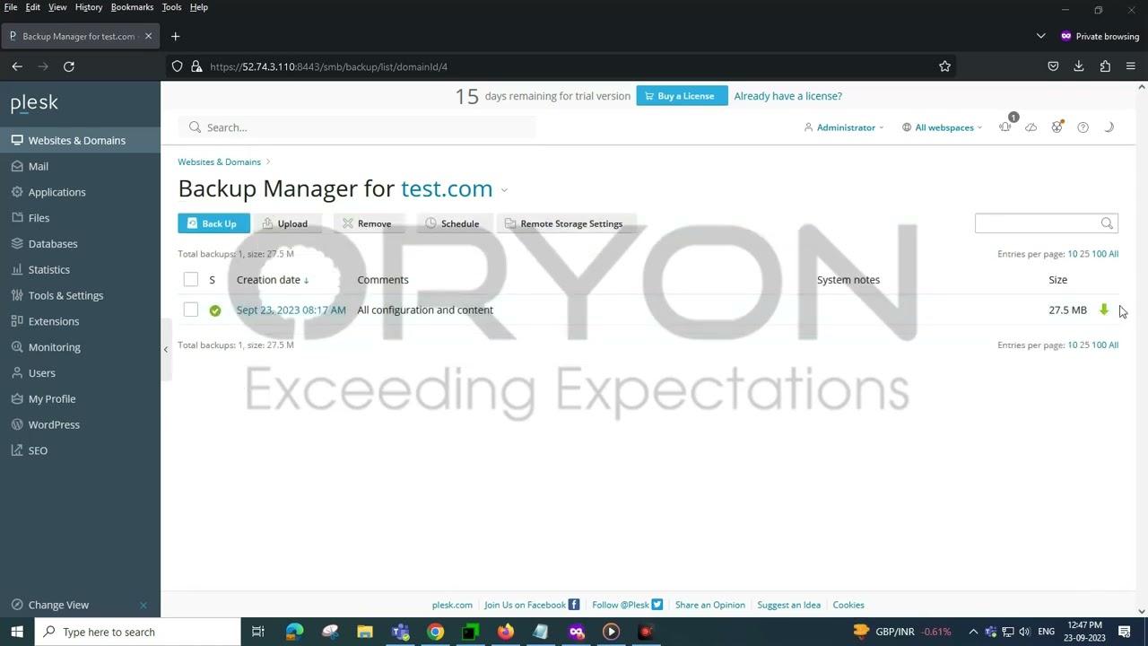The width and height of the screenshot is (1148, 646).
Task: Download the backup via green arrow icon
Action: coord(1104,310)
